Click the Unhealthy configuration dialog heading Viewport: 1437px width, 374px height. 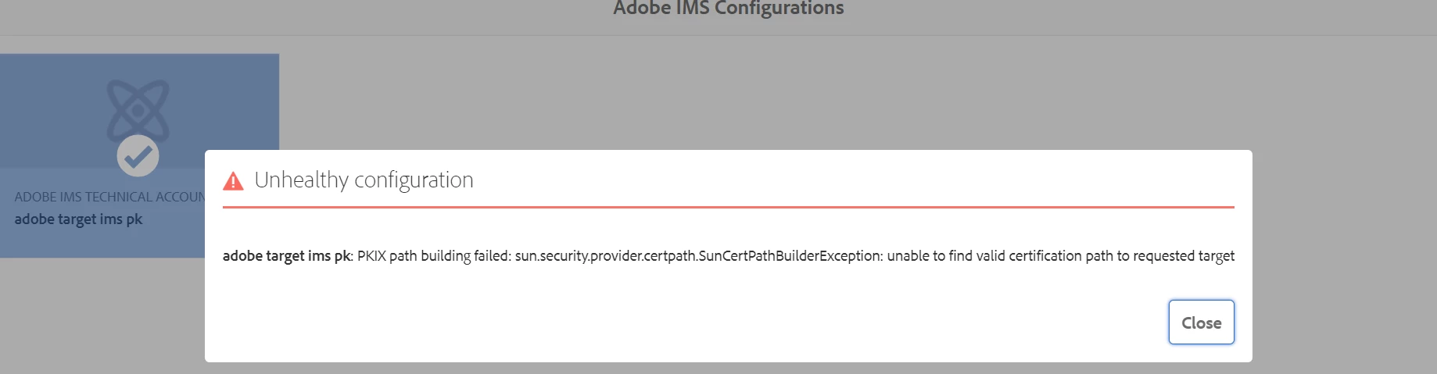364,180
